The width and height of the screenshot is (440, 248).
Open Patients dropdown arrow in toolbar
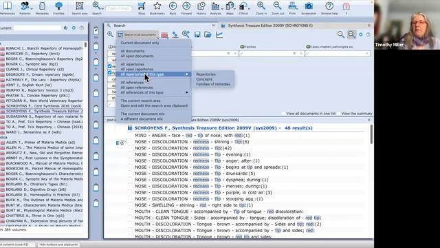(x=31, y=9)
